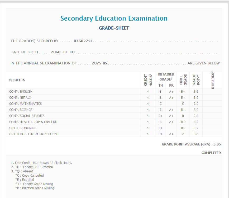Select the symbol number 0760275I
229x198 pixels.
click(83, 41)
